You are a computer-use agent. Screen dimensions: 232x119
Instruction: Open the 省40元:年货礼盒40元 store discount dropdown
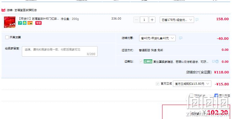[157, 38]
